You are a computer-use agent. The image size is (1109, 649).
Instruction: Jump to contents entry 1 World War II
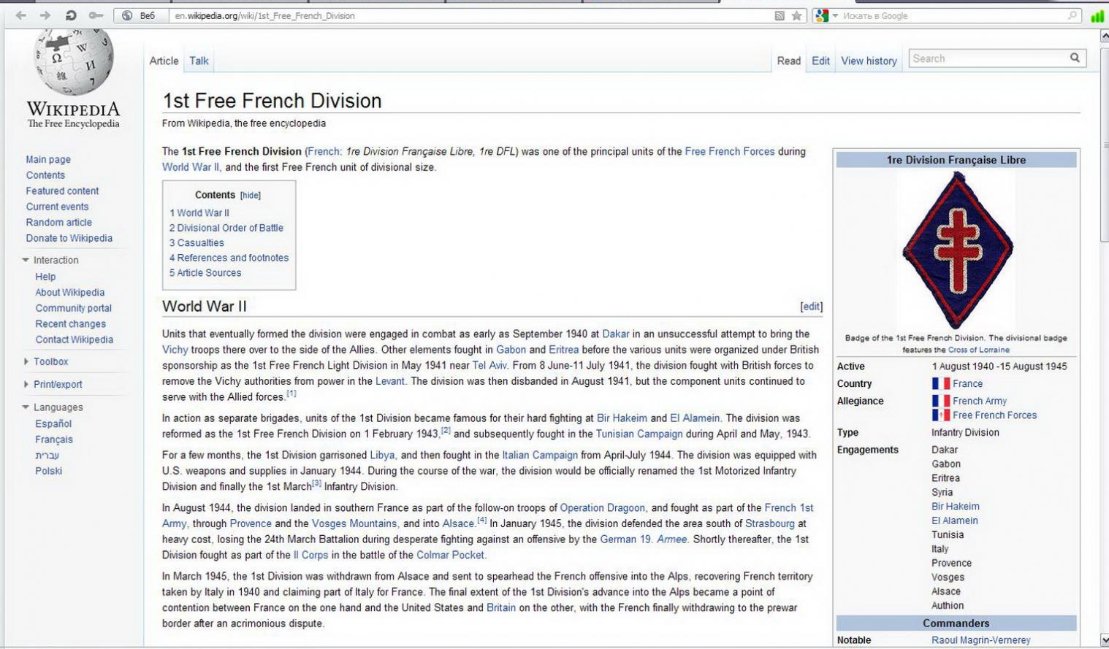click(199, 212)
